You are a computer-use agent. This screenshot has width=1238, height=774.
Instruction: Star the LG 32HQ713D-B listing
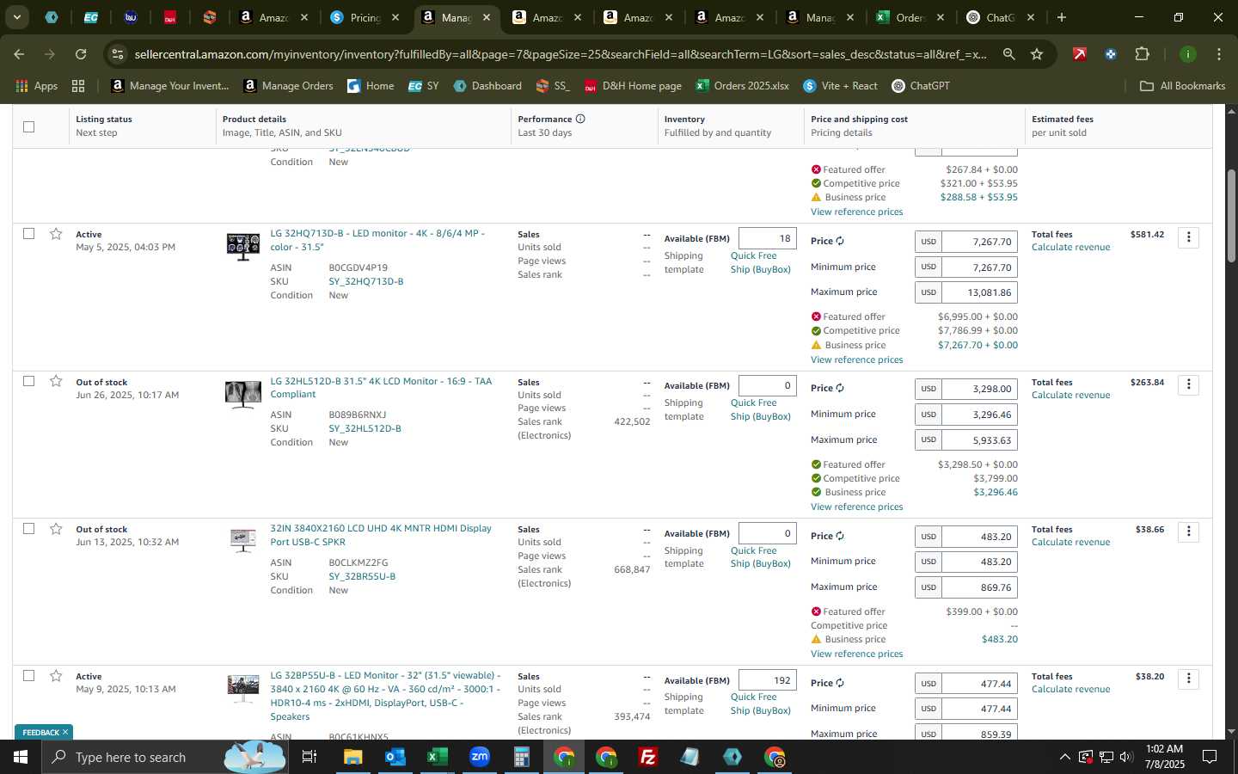(x=56, y=234)
